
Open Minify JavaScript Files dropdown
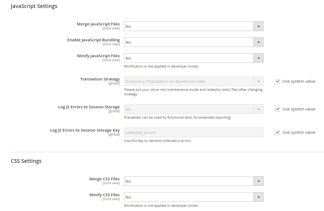point(194,58)
